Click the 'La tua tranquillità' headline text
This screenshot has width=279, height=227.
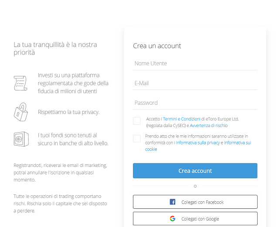point(55,48)
